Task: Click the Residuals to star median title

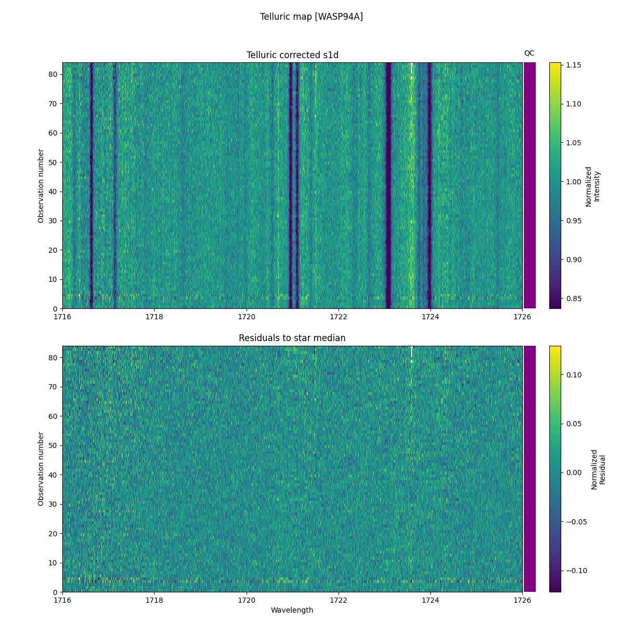Action: pos(292,338)
